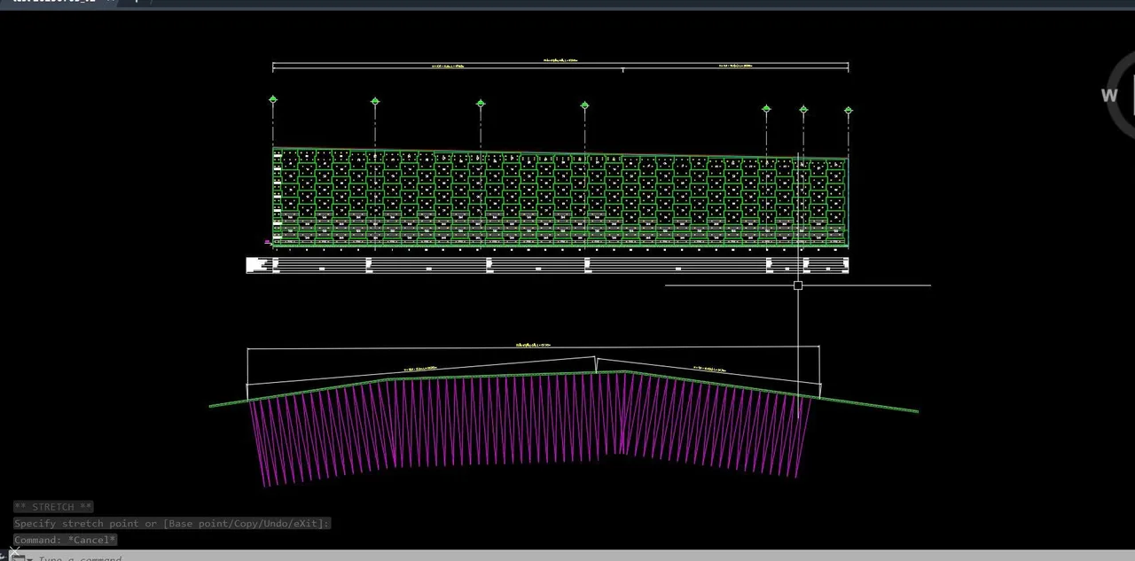Select the green grid wall elevation drawing

click(x=560, y=197)
